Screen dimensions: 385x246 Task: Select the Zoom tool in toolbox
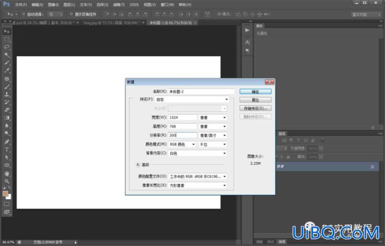point(7,181)
